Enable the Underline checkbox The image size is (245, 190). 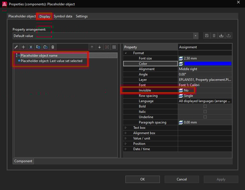(205, 117)
